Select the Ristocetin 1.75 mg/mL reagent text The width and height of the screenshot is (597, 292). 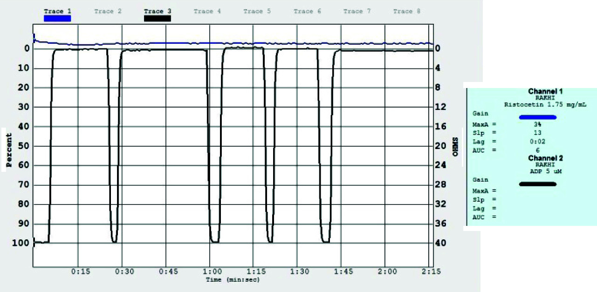coord(545,105)
